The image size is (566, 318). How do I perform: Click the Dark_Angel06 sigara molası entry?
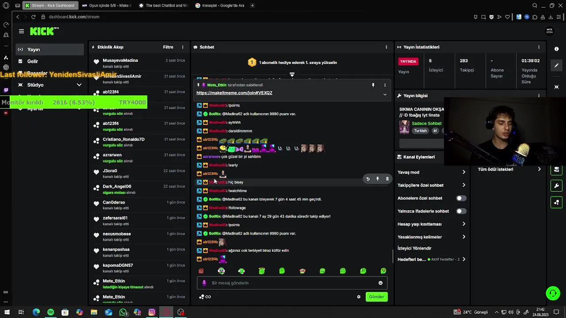click(x=139, y=189)
